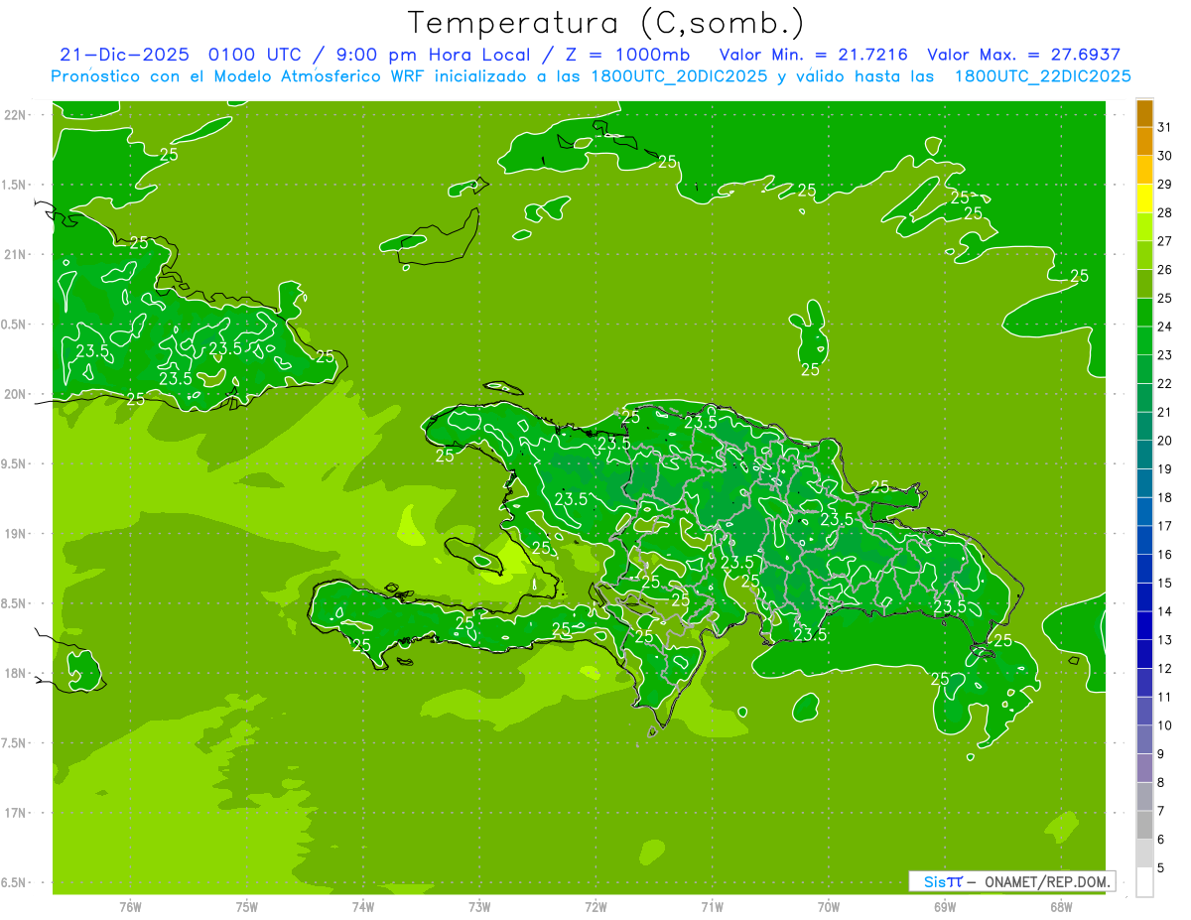The width and height of the screenshot is (1191, 920).
Task: Click '1800UTC_22DIC2025' valid-until time text
Action: click(1042, 76)
